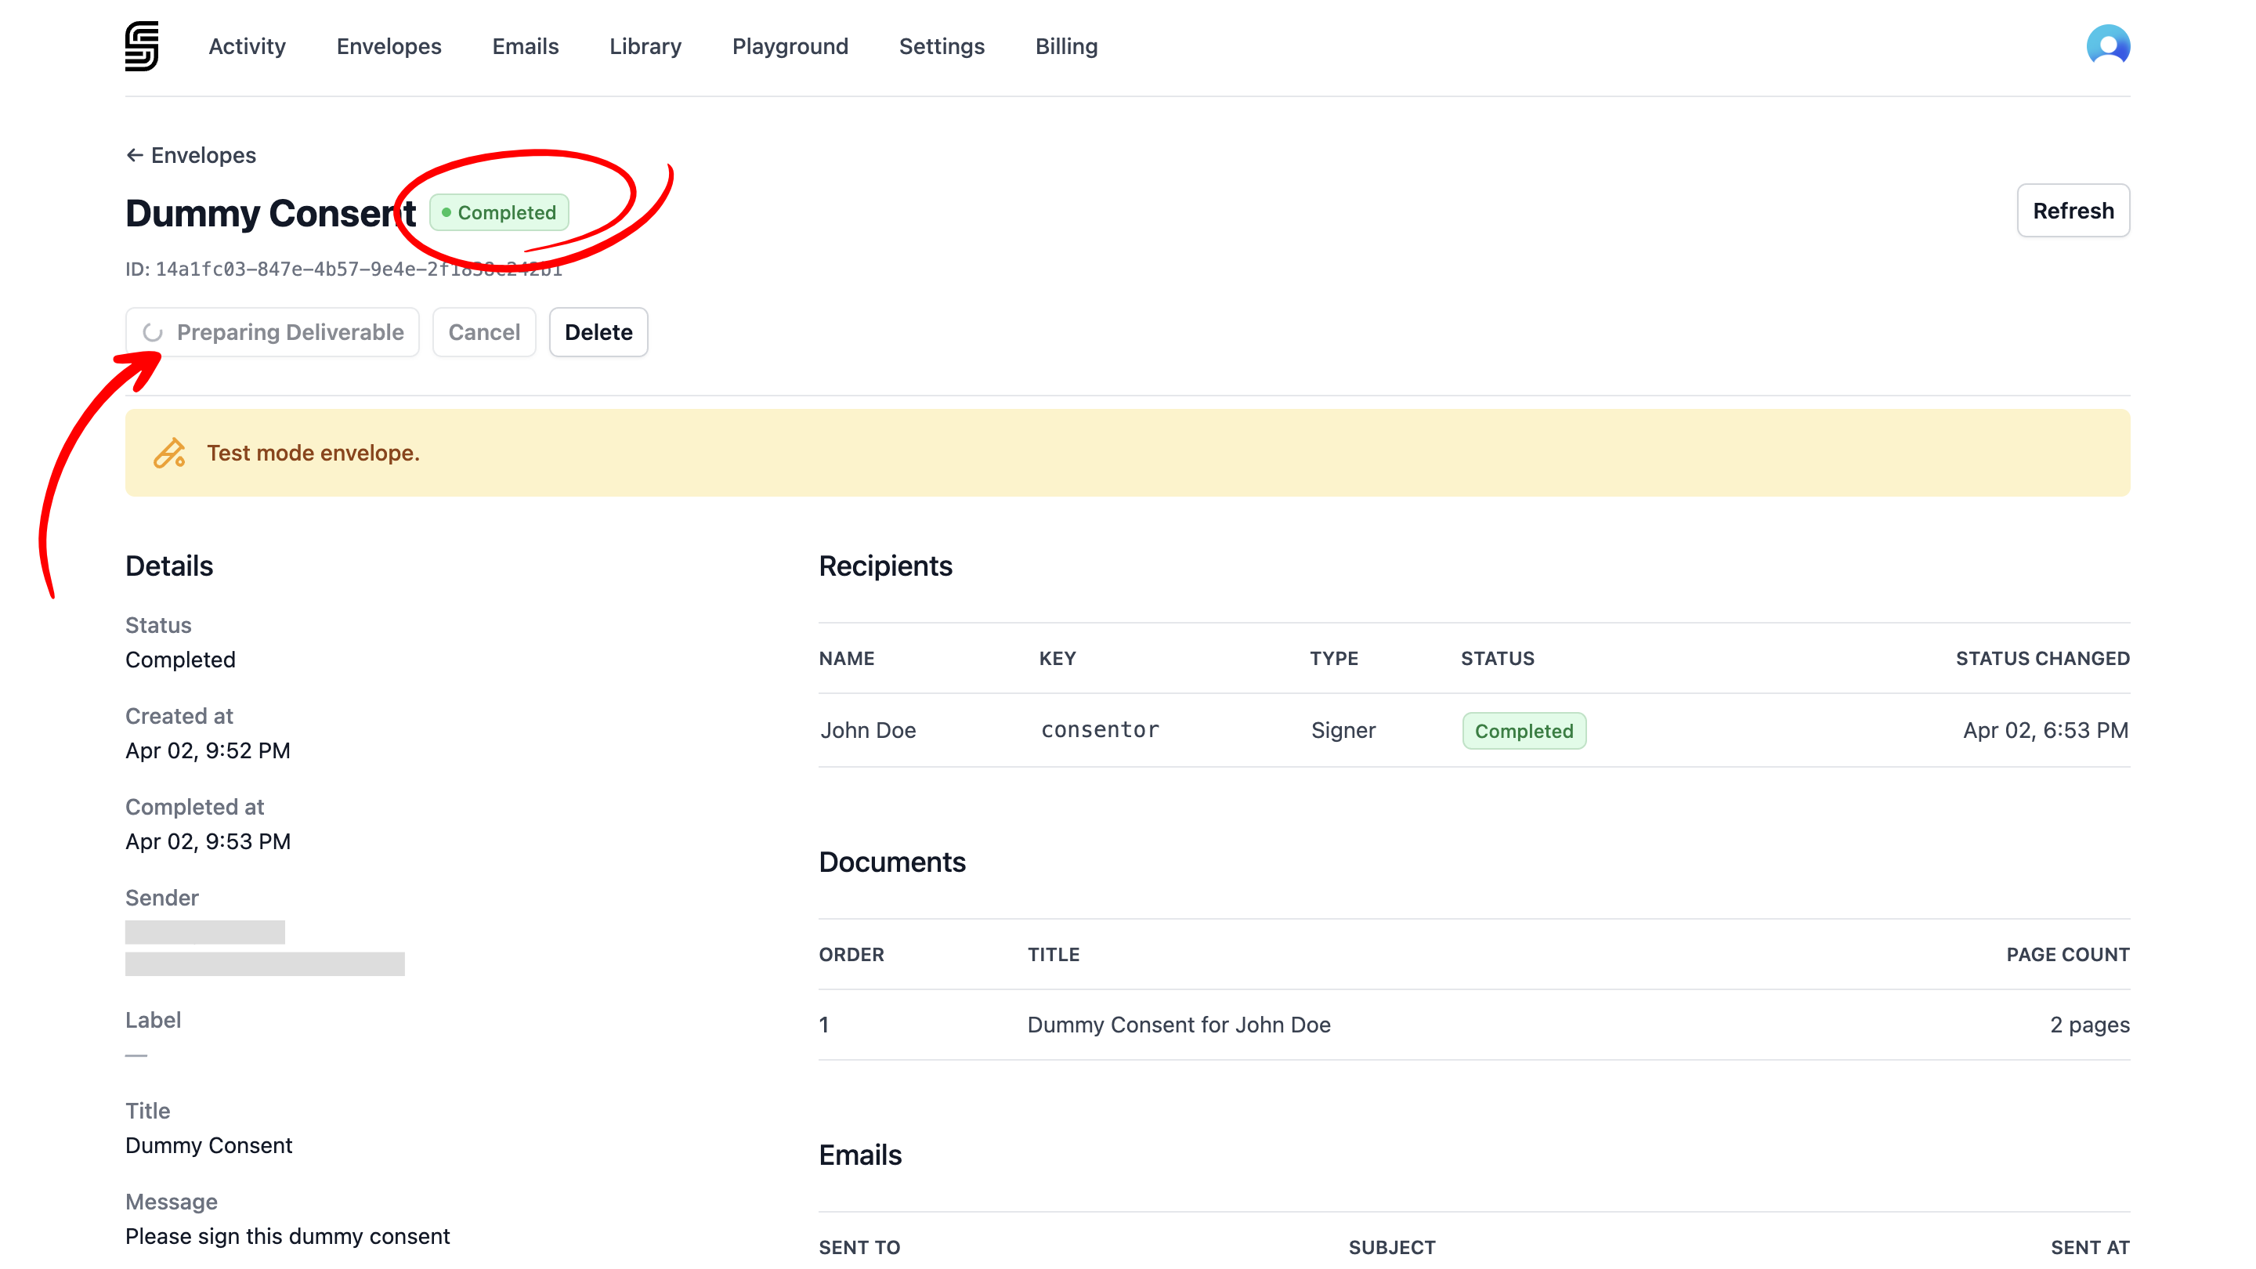
Task: Open the Emails navigation item
Action: [x=525, y=46]
